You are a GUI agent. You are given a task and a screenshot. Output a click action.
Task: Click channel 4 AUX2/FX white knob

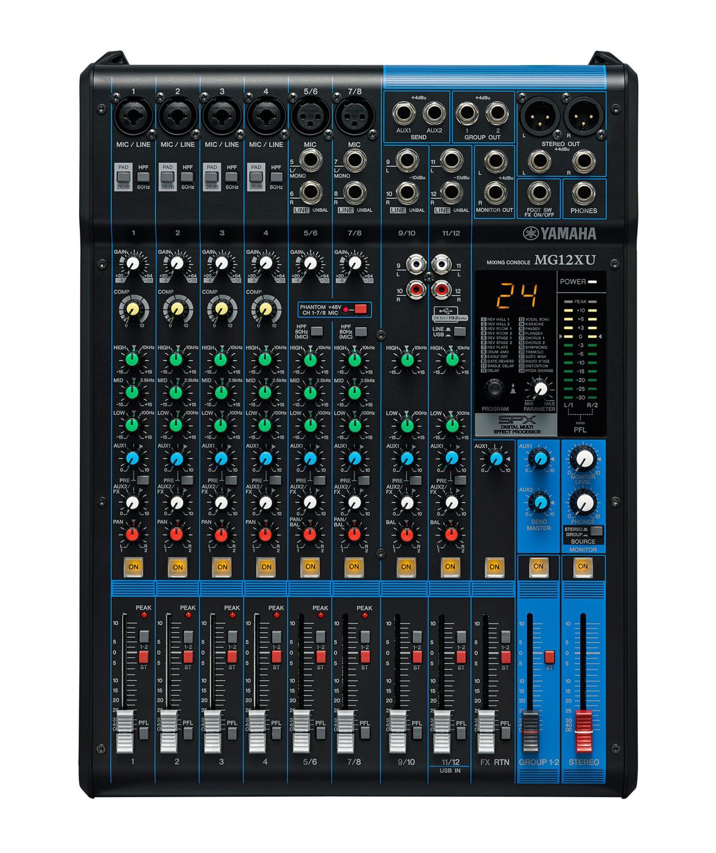pos(265,503)
